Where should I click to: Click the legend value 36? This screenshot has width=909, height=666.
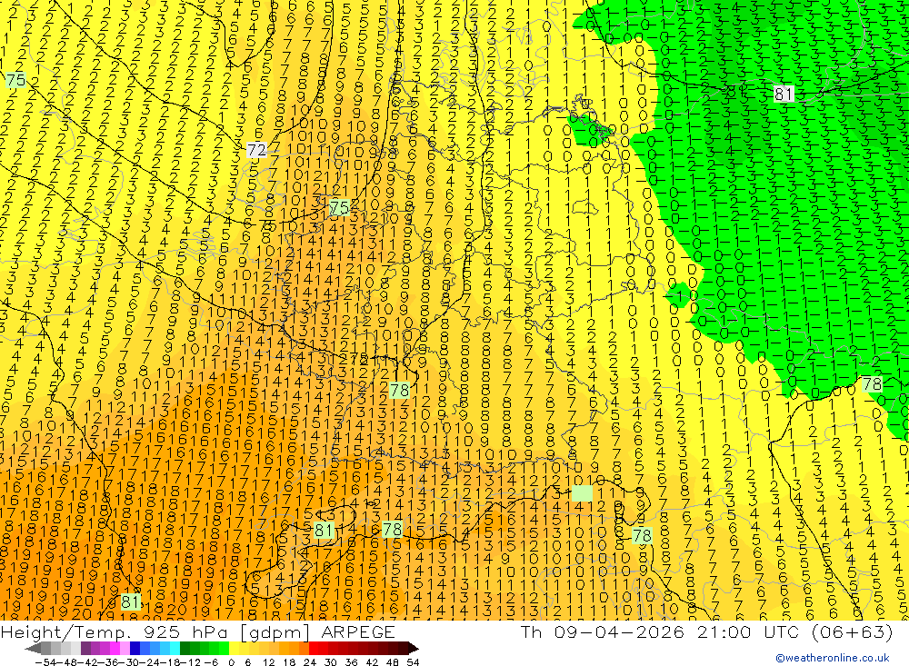point(351,661)
